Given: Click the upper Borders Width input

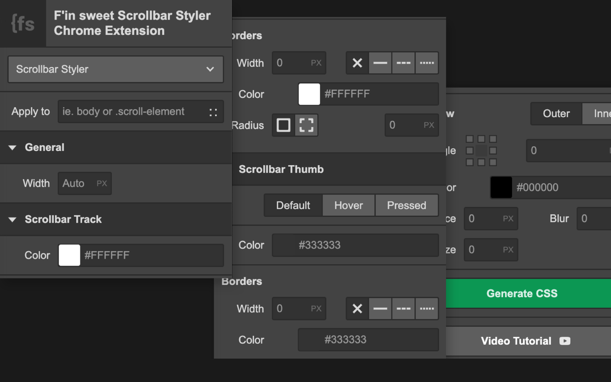Looking at the screenshot, I should (299, 63).
